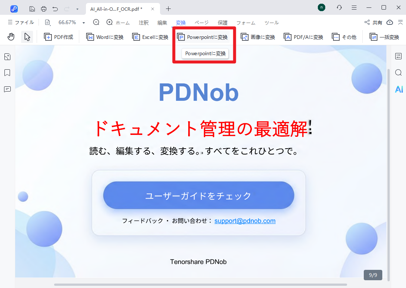Click the Save icon
Screen dimensions: 406x288
coord(32,8)
